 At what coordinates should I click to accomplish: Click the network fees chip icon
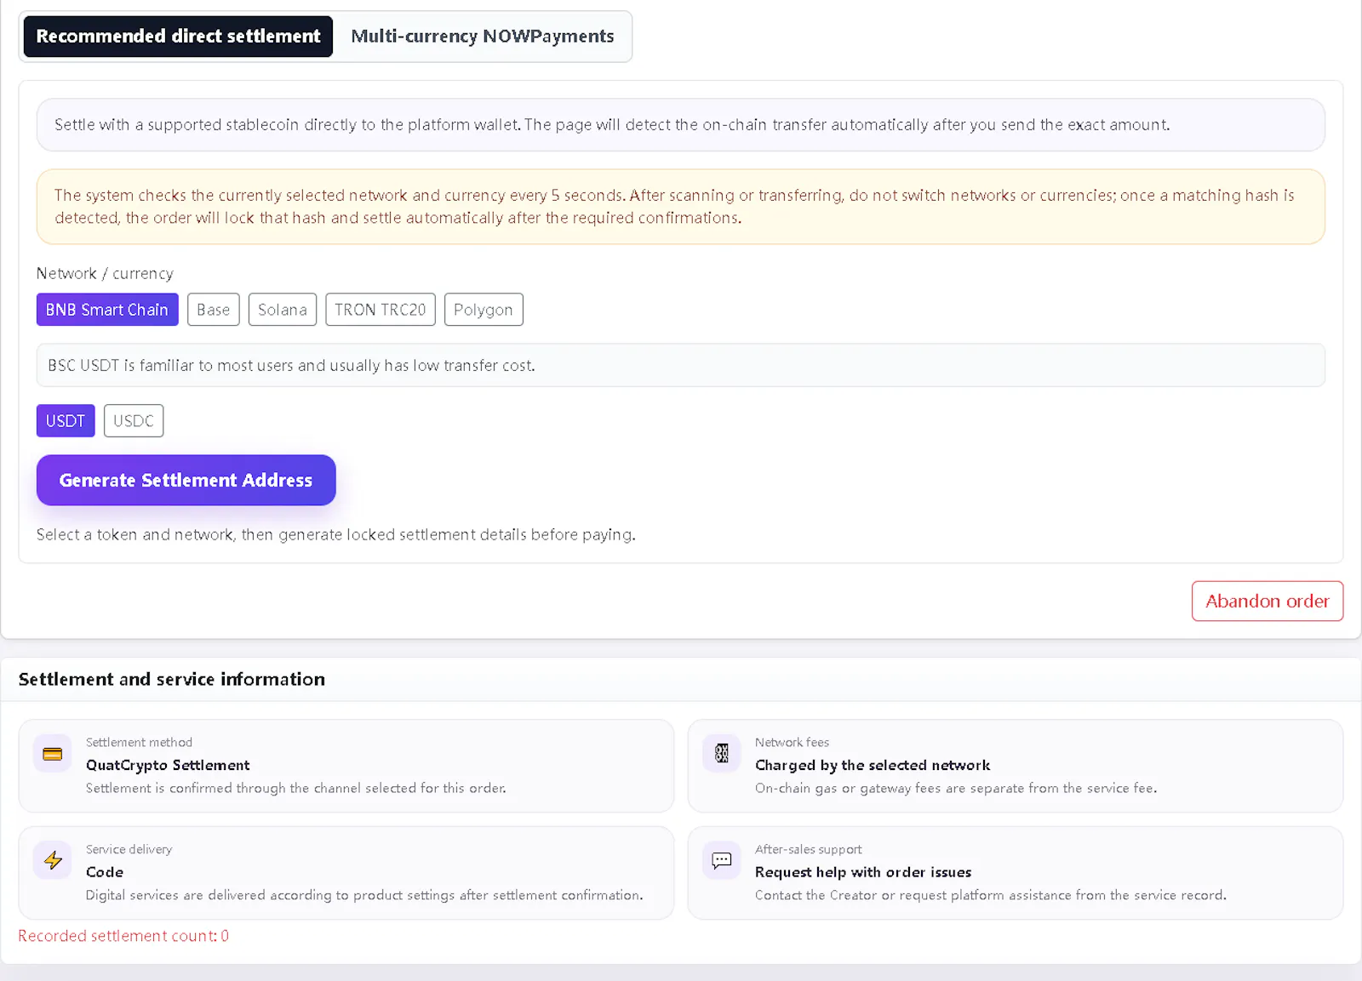click(722, 754)
